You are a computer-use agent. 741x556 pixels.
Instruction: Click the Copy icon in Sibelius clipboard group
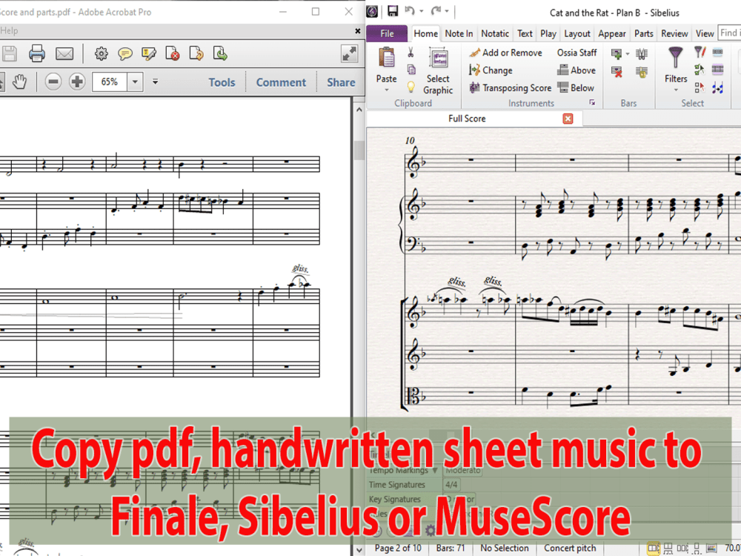pos(411,70)
